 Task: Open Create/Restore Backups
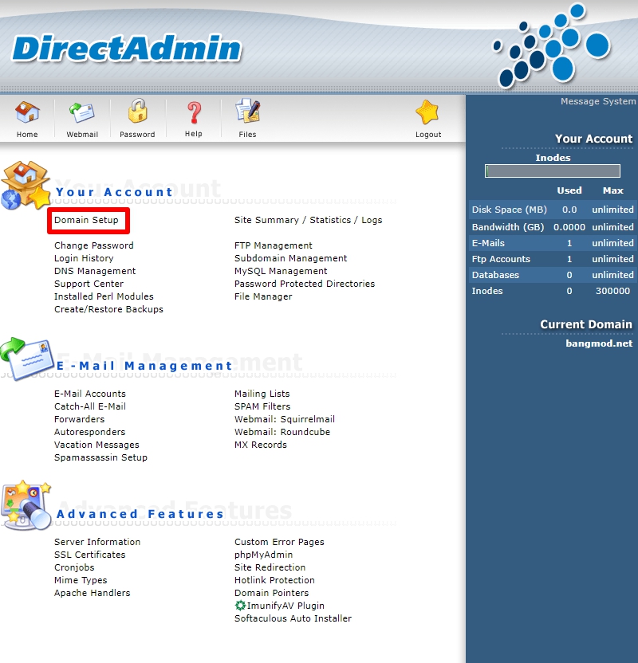coord(108,308)
